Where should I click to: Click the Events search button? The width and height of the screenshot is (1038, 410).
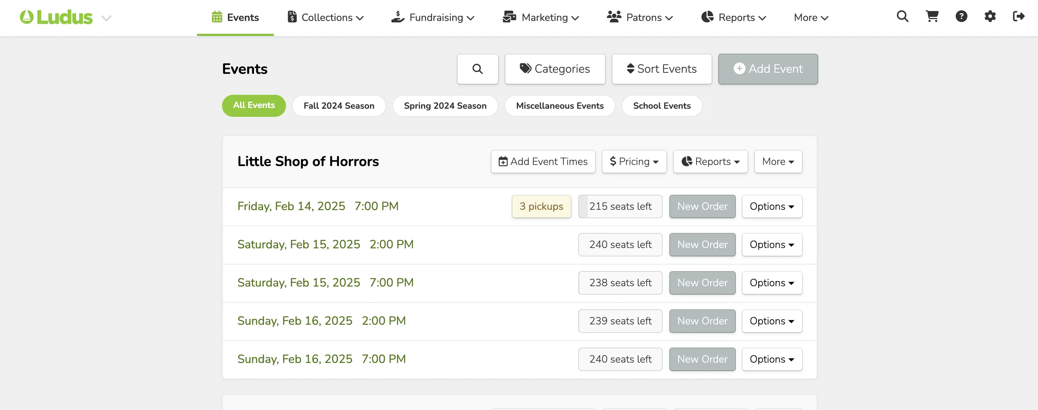pyautogui.click(x=477, y=69)
